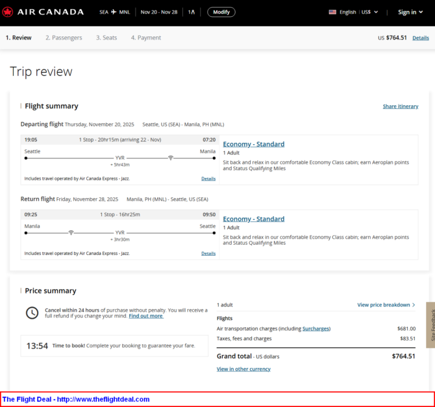
Task: Click the Air Canada maple leaf logo
Action: [x=8, y=12]
